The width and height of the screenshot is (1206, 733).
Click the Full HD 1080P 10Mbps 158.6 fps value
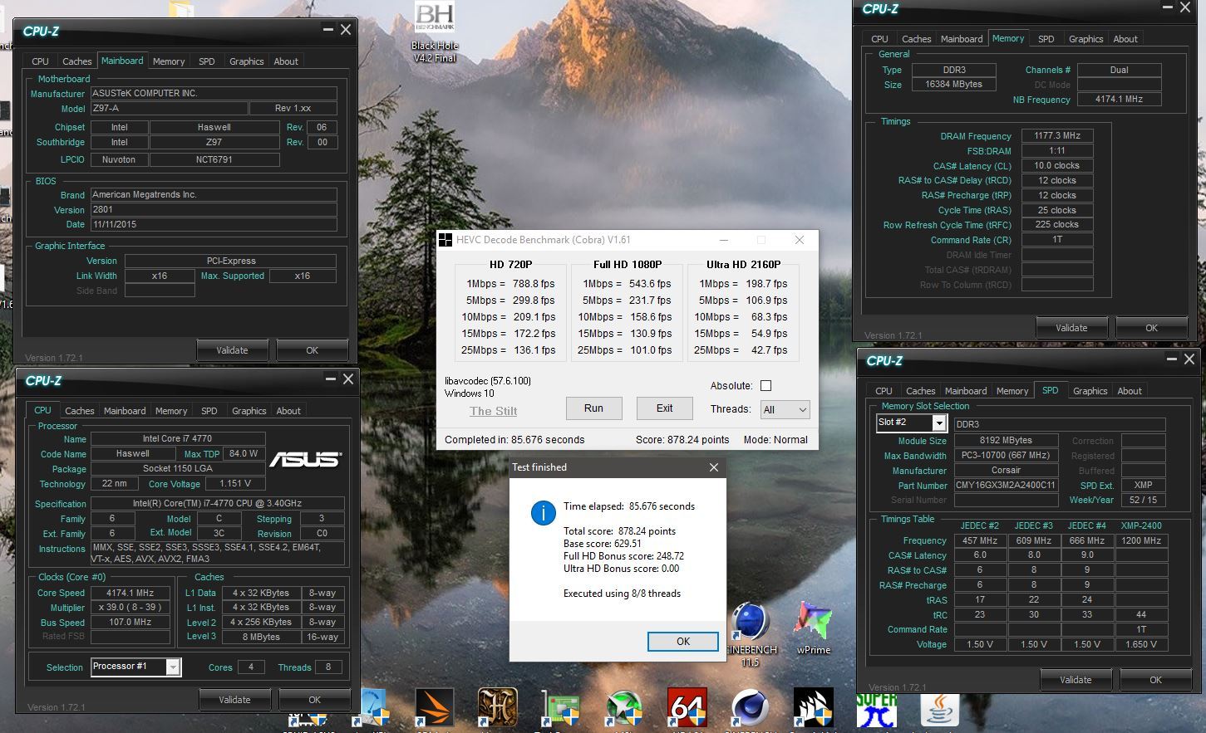651,317
